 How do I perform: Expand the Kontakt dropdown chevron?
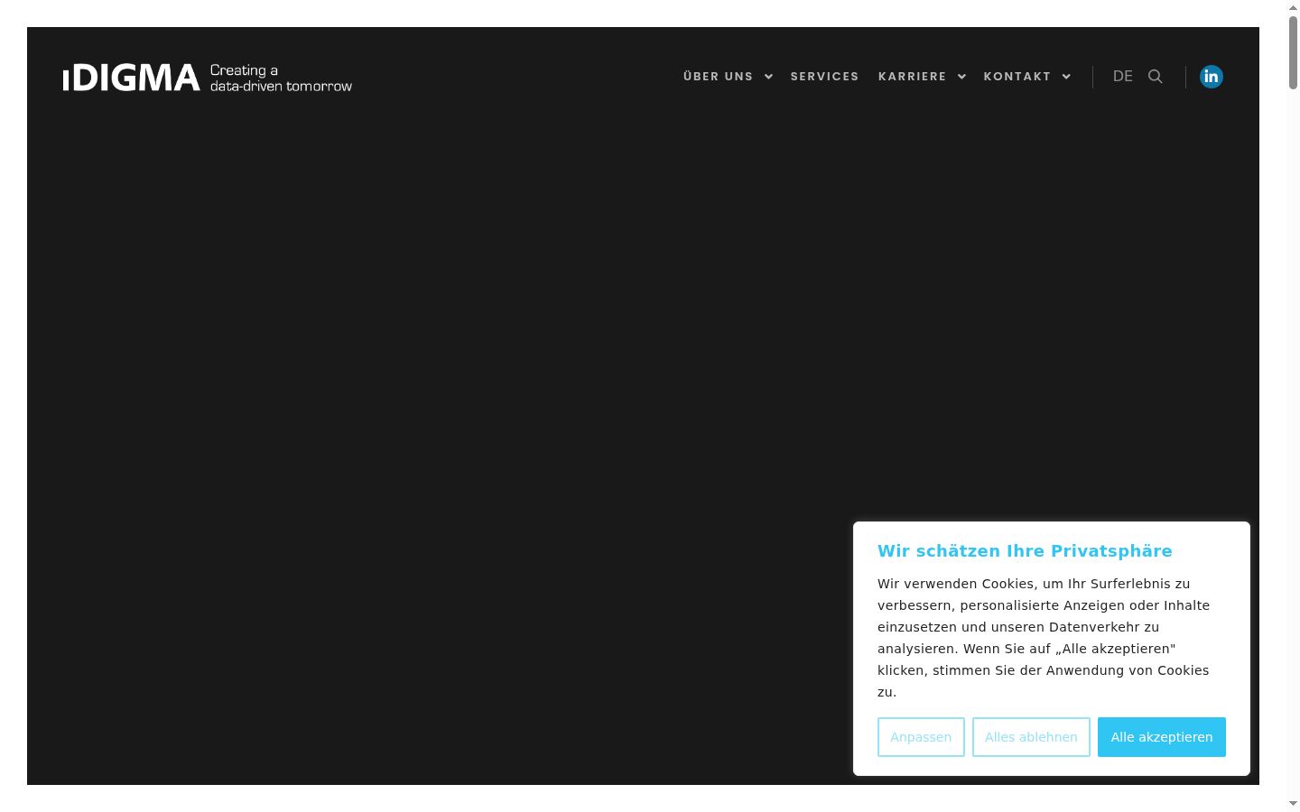1066,77
